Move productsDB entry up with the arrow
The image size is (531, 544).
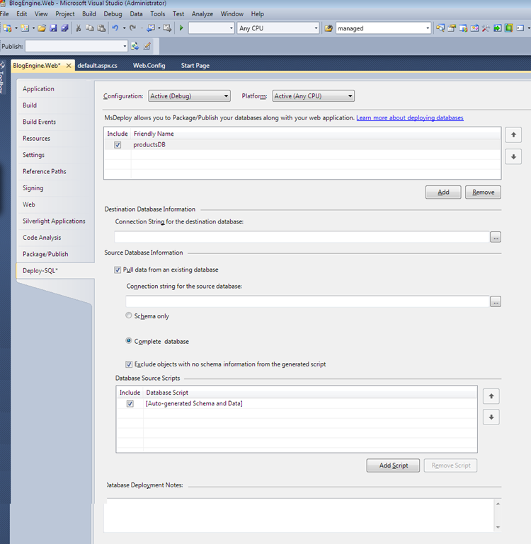coord(513,135)
